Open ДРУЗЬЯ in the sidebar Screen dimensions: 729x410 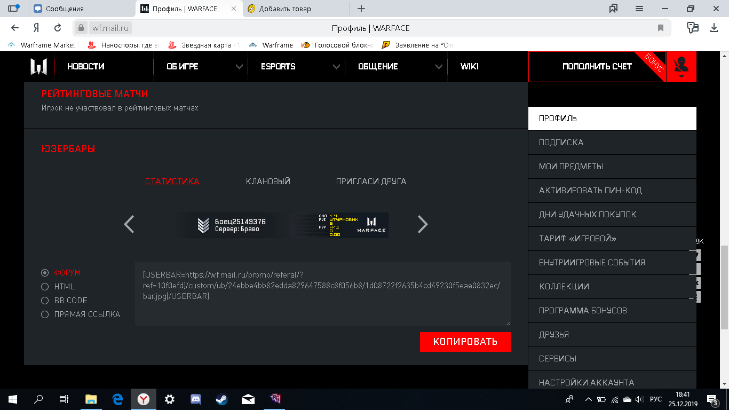pos(612,335)
